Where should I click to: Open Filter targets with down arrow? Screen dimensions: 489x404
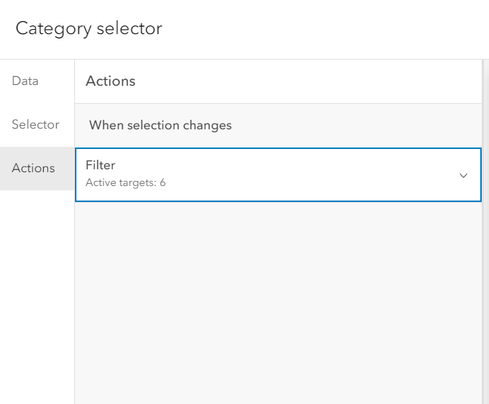point(464,175)
